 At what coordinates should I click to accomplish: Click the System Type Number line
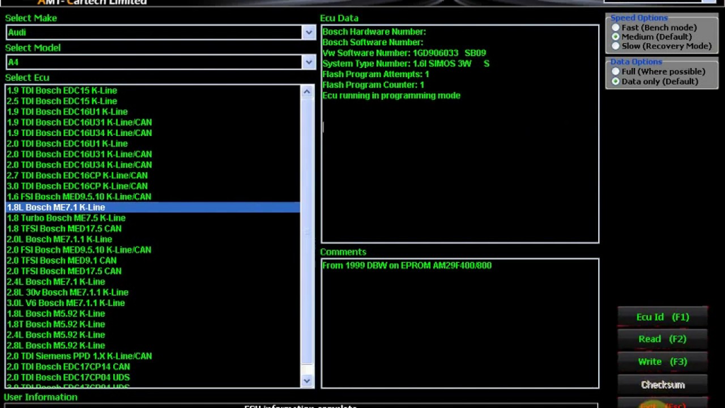(x=406, y=63)
